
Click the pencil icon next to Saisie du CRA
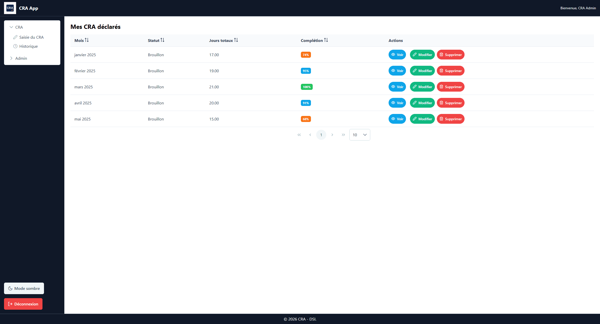(15, 37)
